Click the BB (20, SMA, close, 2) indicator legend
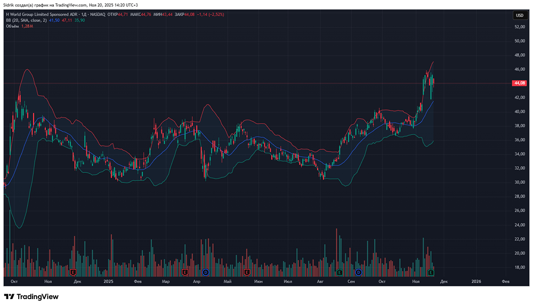The width and height of the screenshot is (533, 307). click(x=26, y=20)
